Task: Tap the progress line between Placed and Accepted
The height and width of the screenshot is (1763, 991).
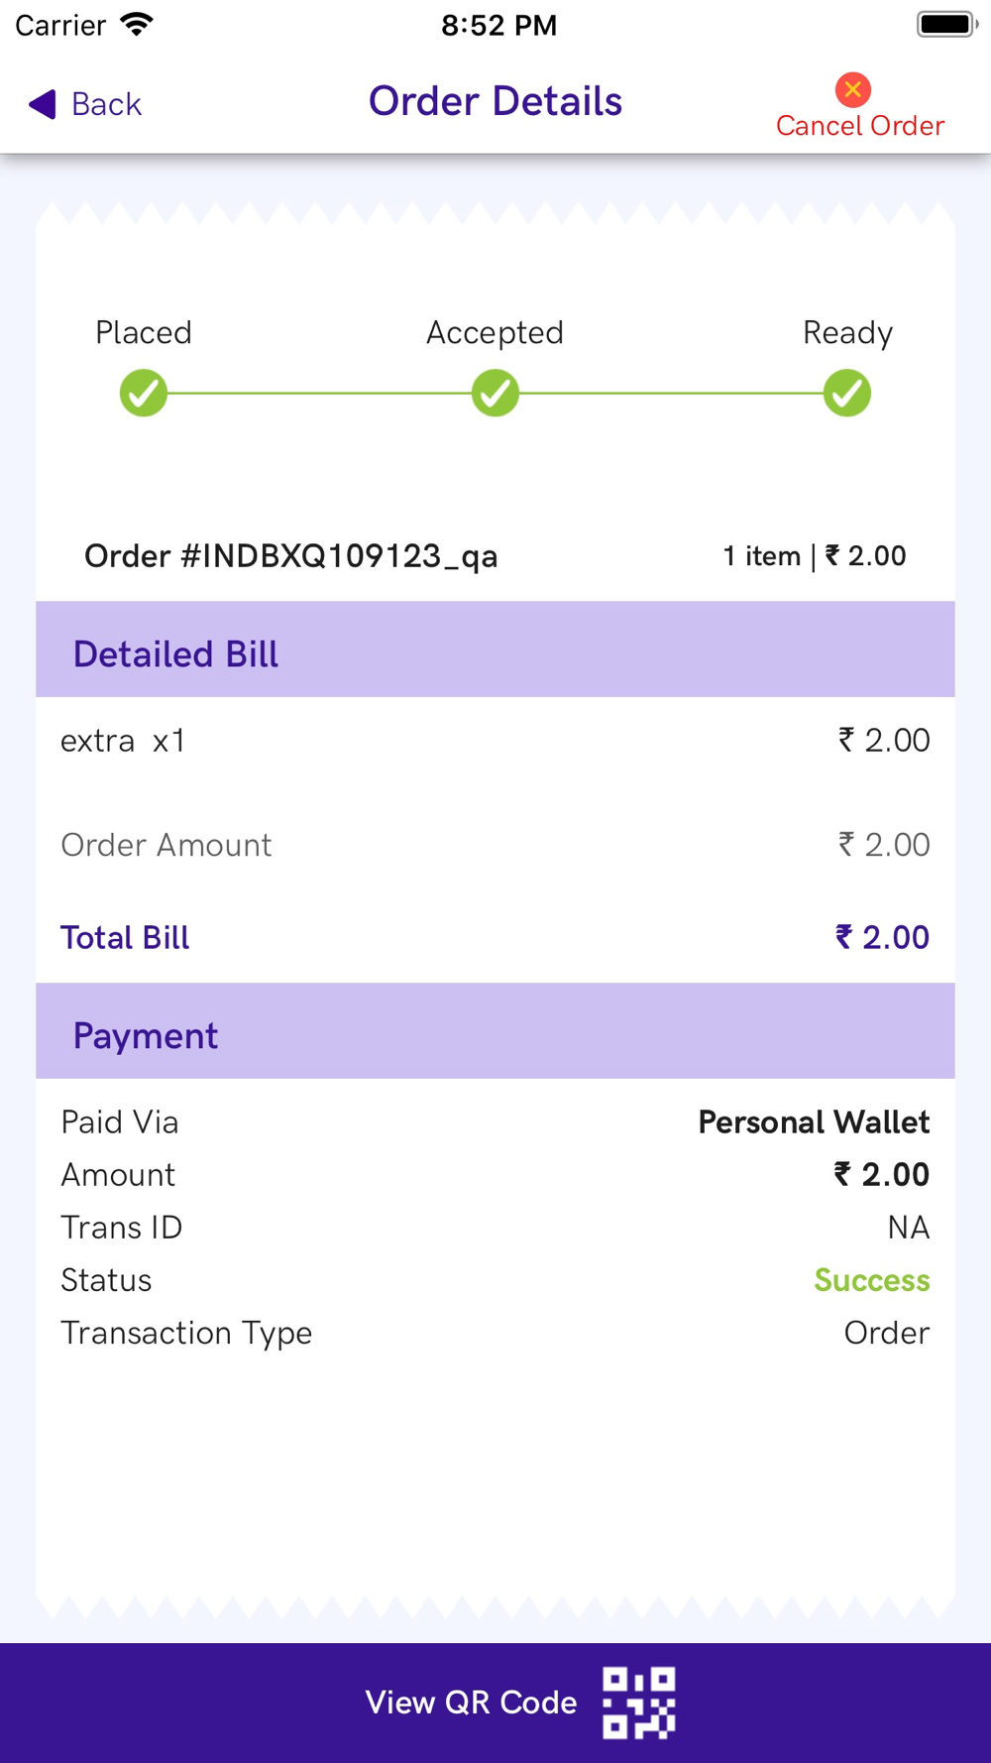Action: point(319,394)
